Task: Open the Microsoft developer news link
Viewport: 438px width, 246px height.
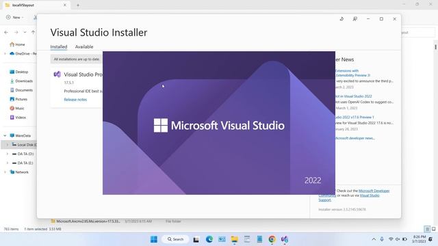Action: tap(355, 138)
